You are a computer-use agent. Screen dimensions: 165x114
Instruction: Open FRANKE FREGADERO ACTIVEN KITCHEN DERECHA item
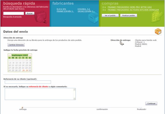pos(133,10)
